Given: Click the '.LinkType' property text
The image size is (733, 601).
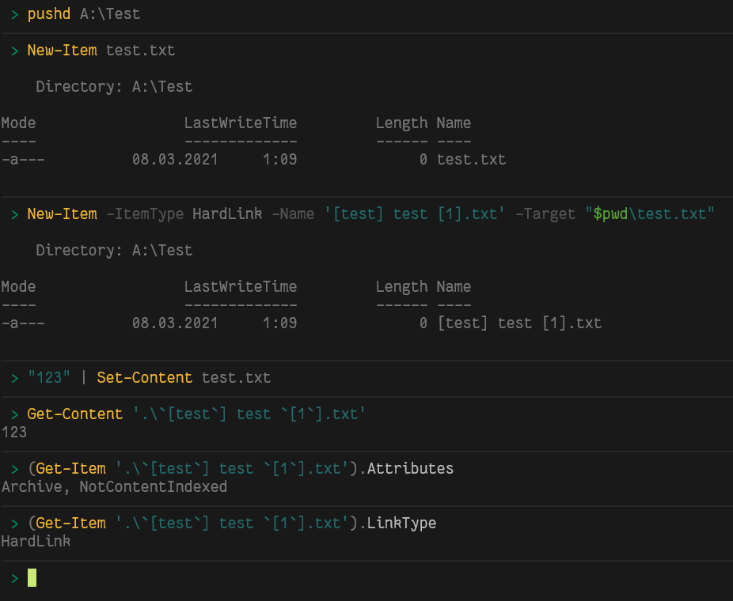Looking at the screenshot, I should click(397, 523).
